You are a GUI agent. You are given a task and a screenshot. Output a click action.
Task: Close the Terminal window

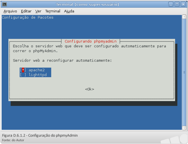pos(183,4)
